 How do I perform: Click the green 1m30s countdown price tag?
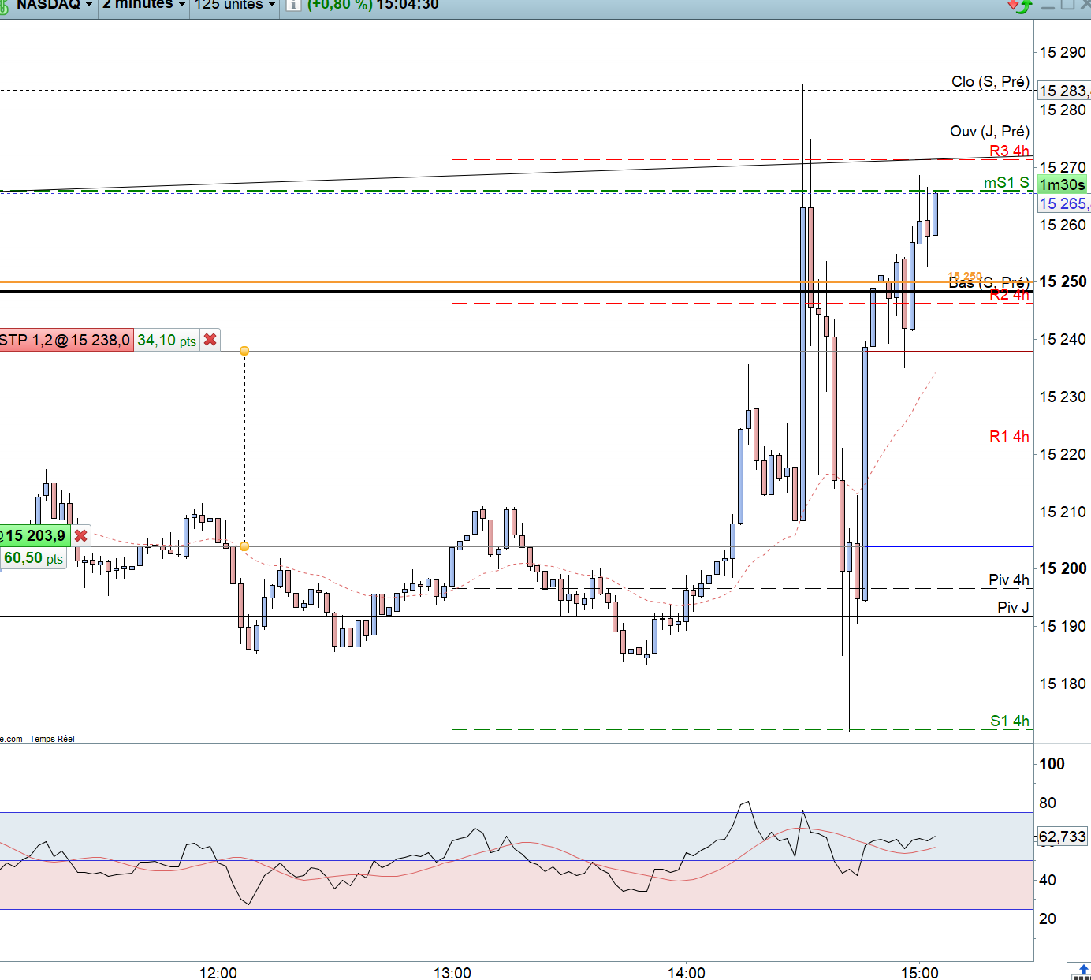pyautogui.click(x=1063, y=184)
